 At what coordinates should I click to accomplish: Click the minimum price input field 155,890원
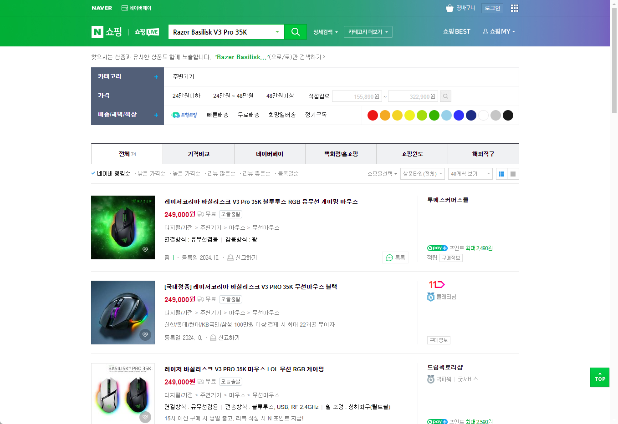coord(357,96)
